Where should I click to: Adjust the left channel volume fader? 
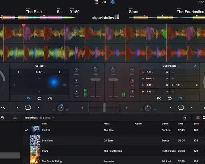tap(96, 79)
